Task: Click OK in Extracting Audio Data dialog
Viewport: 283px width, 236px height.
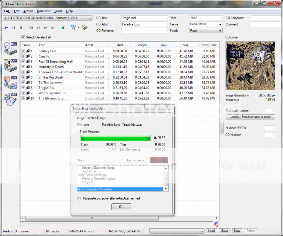Action: coord(121,207)
